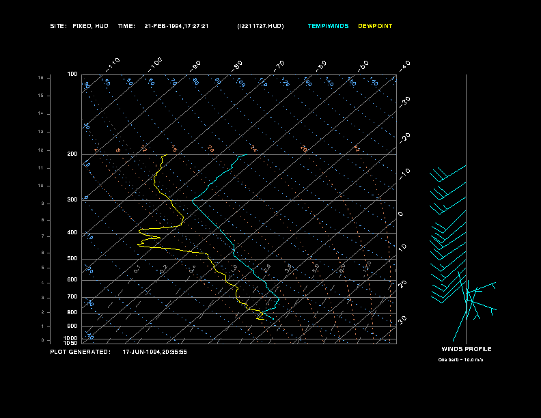The height and width of the screenshot is (418, 541).
Task: Select the plot date 17-JUN-1994,20:35:55
Action: click(x=154, y=352)
